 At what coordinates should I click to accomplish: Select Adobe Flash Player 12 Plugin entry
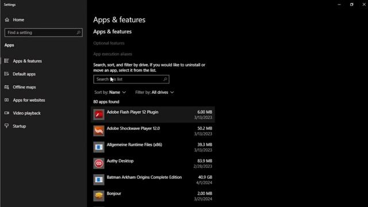coord(153,114)
